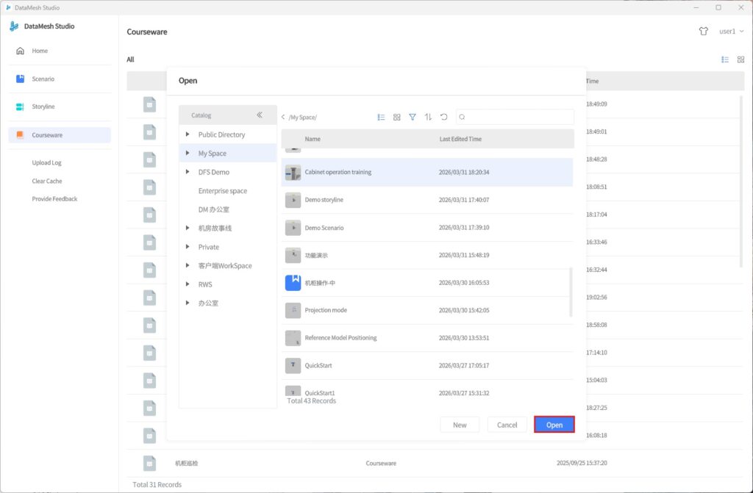Click the refresh icon in dialog
Screen dimensions: 753x493
pos(443,117)
